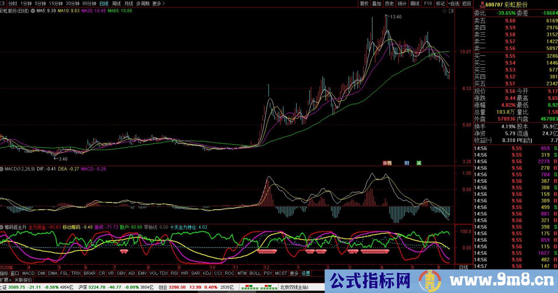Click the 返回 back button
The image size is (558, 293).
coord(467,3)
